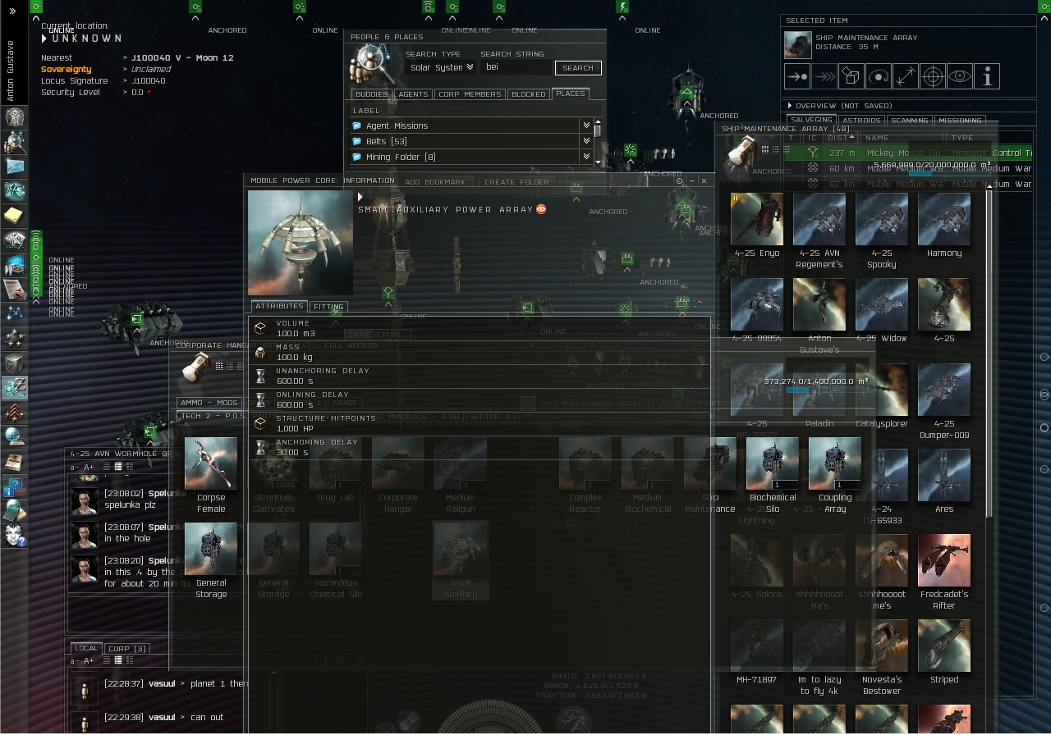
Task: Select the Scanning overview tab
Action: (x=909, y=121)
